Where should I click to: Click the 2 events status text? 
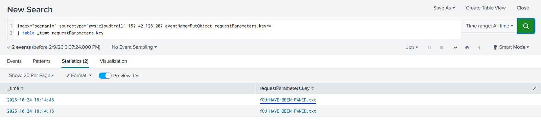[21, 47]
